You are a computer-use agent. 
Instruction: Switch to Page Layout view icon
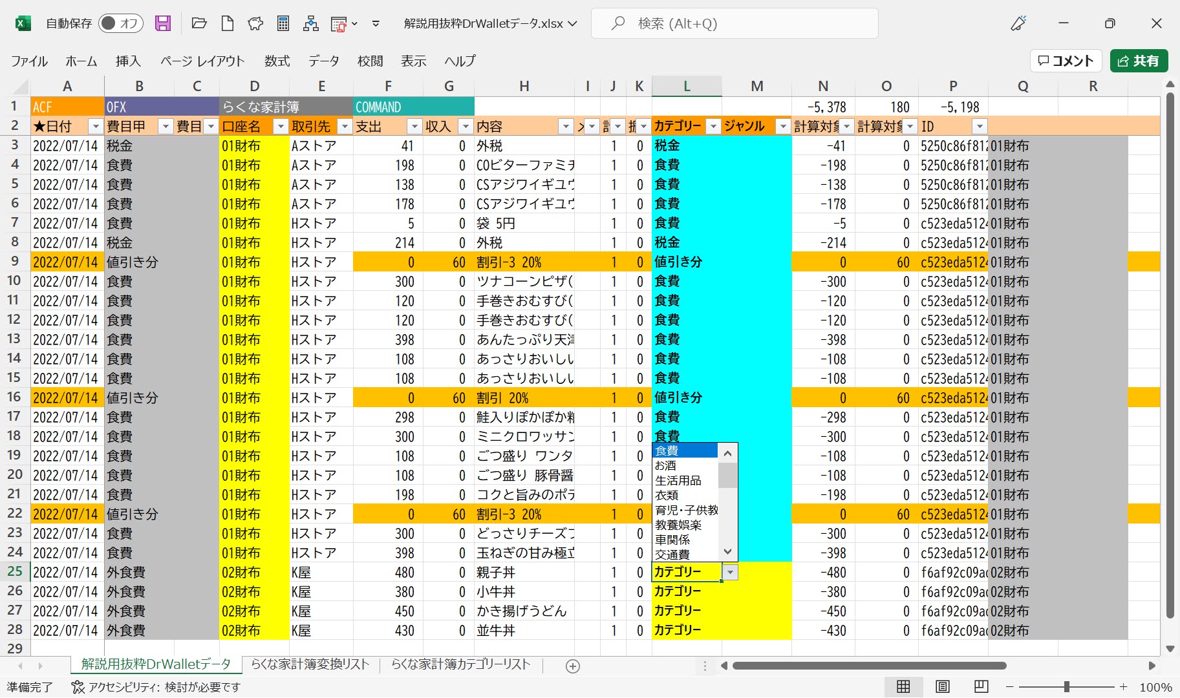(x=943, y=686)
